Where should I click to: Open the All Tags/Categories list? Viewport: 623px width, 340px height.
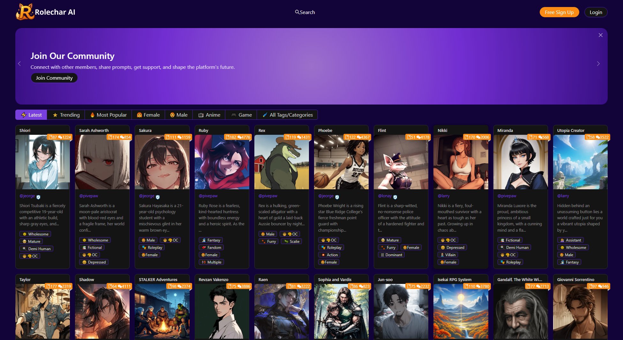click(x=288, y=115)
